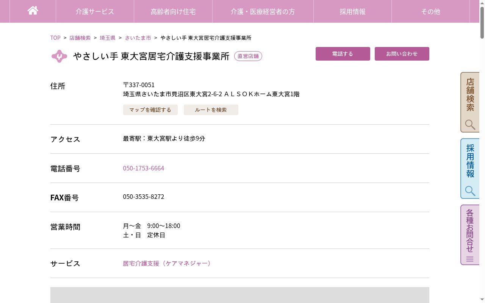Call the phone number 050-1753-6664

tap(144, 168)
